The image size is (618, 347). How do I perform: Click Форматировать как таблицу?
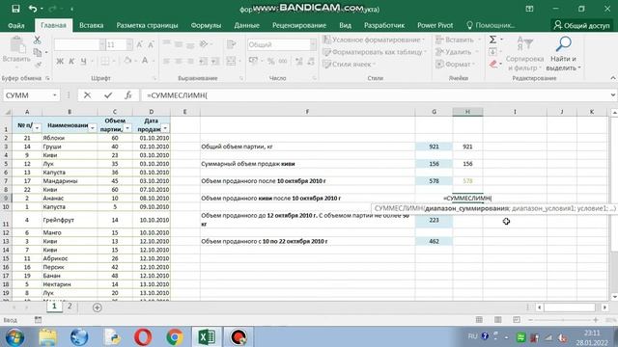[x=375, y=52]
